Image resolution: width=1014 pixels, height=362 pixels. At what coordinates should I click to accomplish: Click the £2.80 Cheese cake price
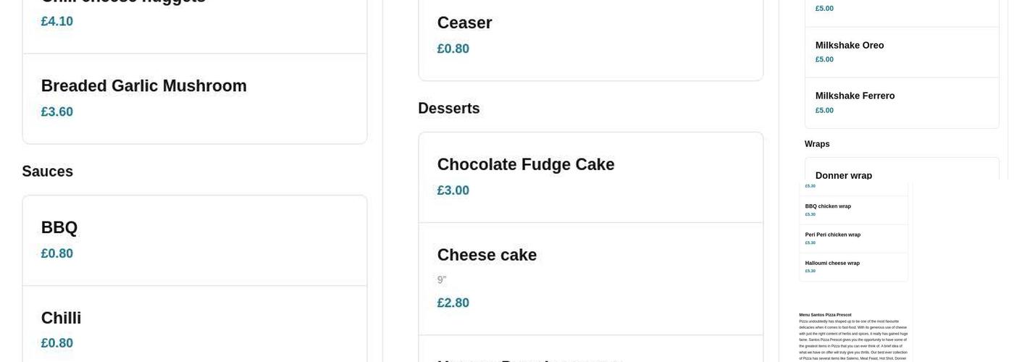(x=453, y=303)
